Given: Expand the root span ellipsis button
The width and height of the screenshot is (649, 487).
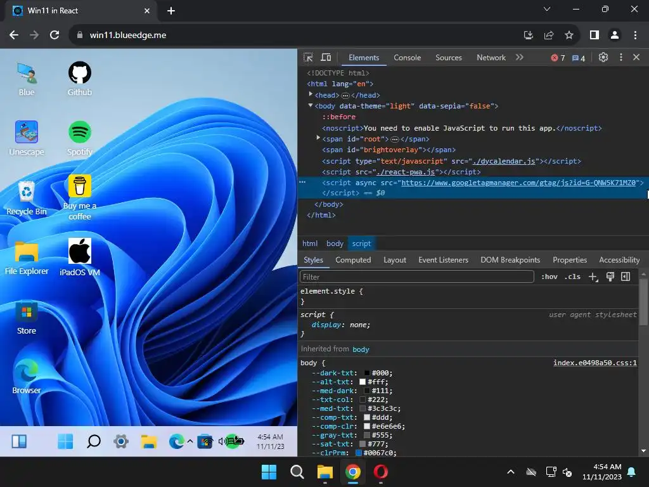Looking at the screenshot, I should 394,139.
